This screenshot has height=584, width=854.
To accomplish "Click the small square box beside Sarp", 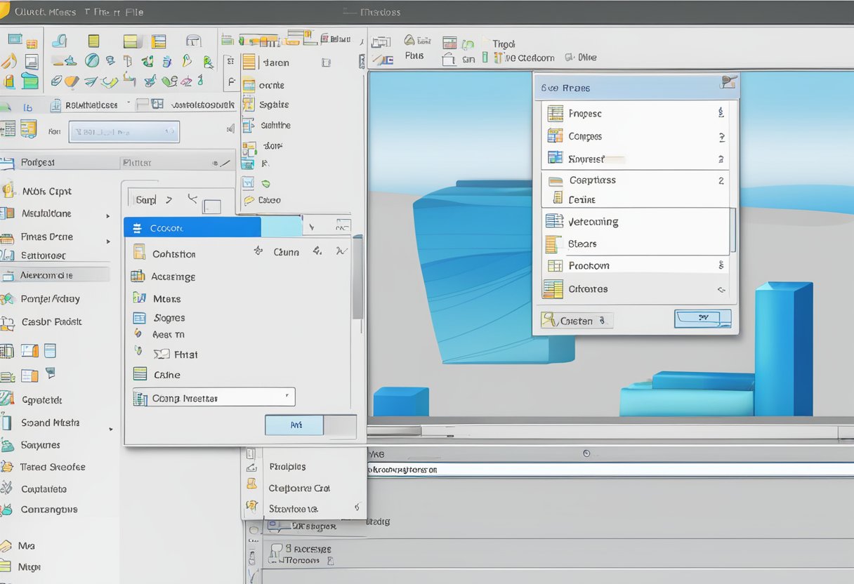I will 211,206.
